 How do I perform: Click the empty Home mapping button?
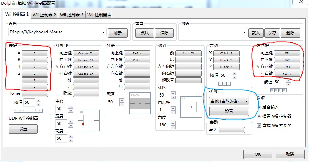35,94
